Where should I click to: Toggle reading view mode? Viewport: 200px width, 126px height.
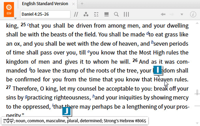click(x=106, y=14)
